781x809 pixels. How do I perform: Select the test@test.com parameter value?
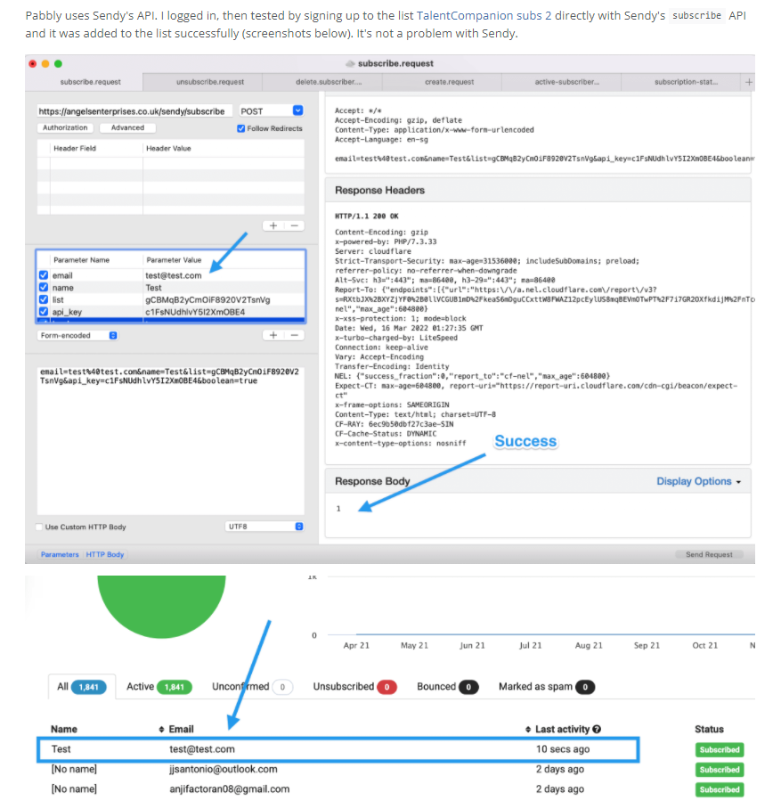point(174,275)
